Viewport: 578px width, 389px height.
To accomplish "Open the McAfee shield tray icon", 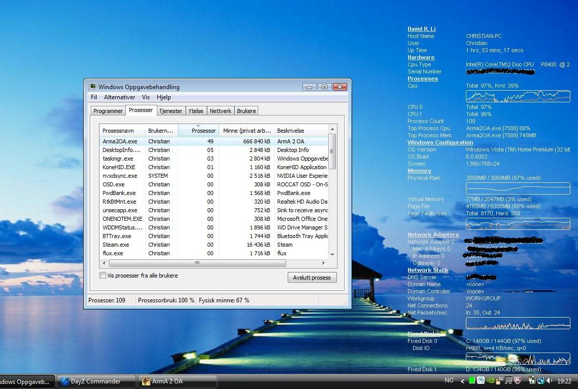I will tap(518, 380).
